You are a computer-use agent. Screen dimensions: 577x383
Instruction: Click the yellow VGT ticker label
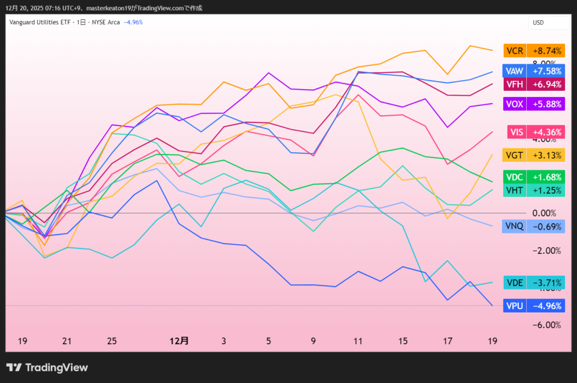[514, 156]
